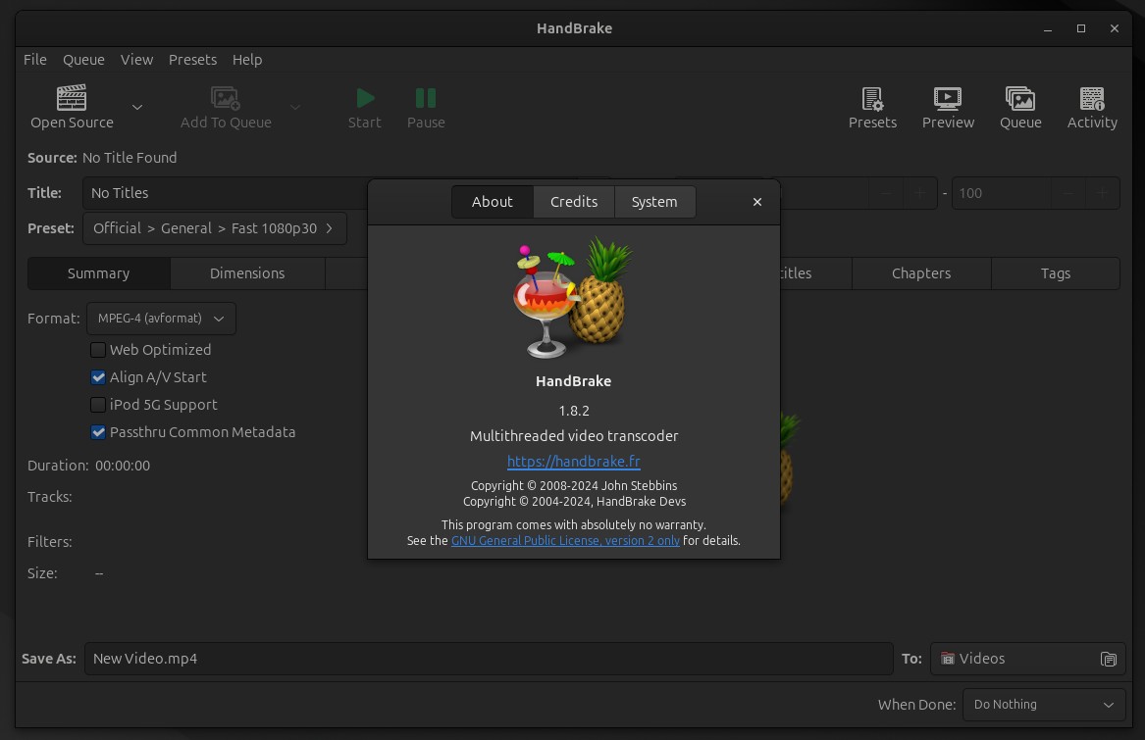
Task: Open the GNU General Public License link
Action: [x=565, y=541]
